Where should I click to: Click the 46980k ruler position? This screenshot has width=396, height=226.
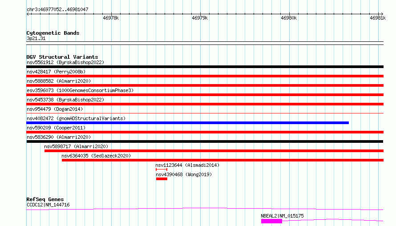[289, 18]
